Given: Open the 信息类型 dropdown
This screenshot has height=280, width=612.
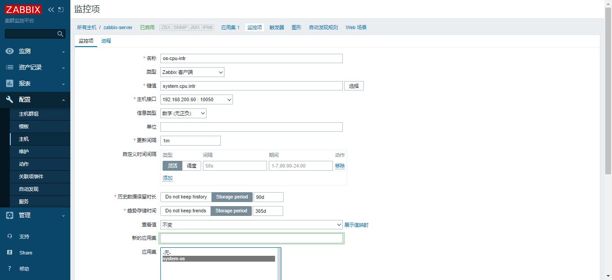Looking at the screenshot, I should 183,113.
